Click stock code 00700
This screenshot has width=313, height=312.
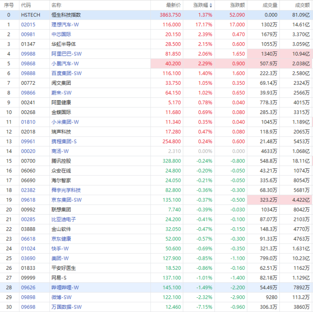(28, 161)
